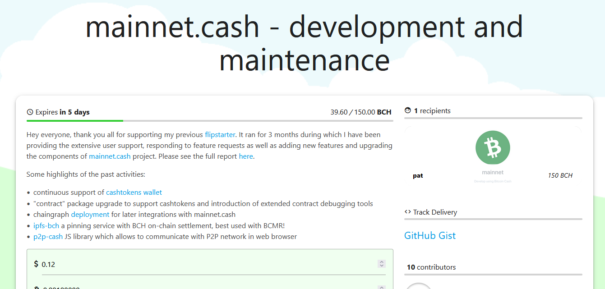Click the dollar sign icon beside 0.12
Viewport: 605px width, 289px height.
point(36,264)
